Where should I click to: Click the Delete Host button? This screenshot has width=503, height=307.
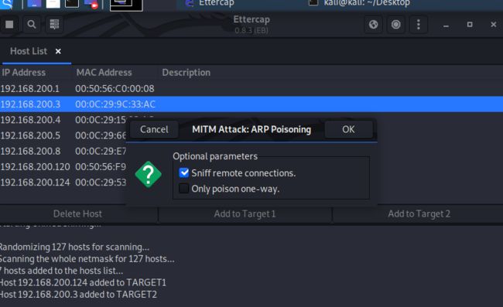click(x=77, y=213)
